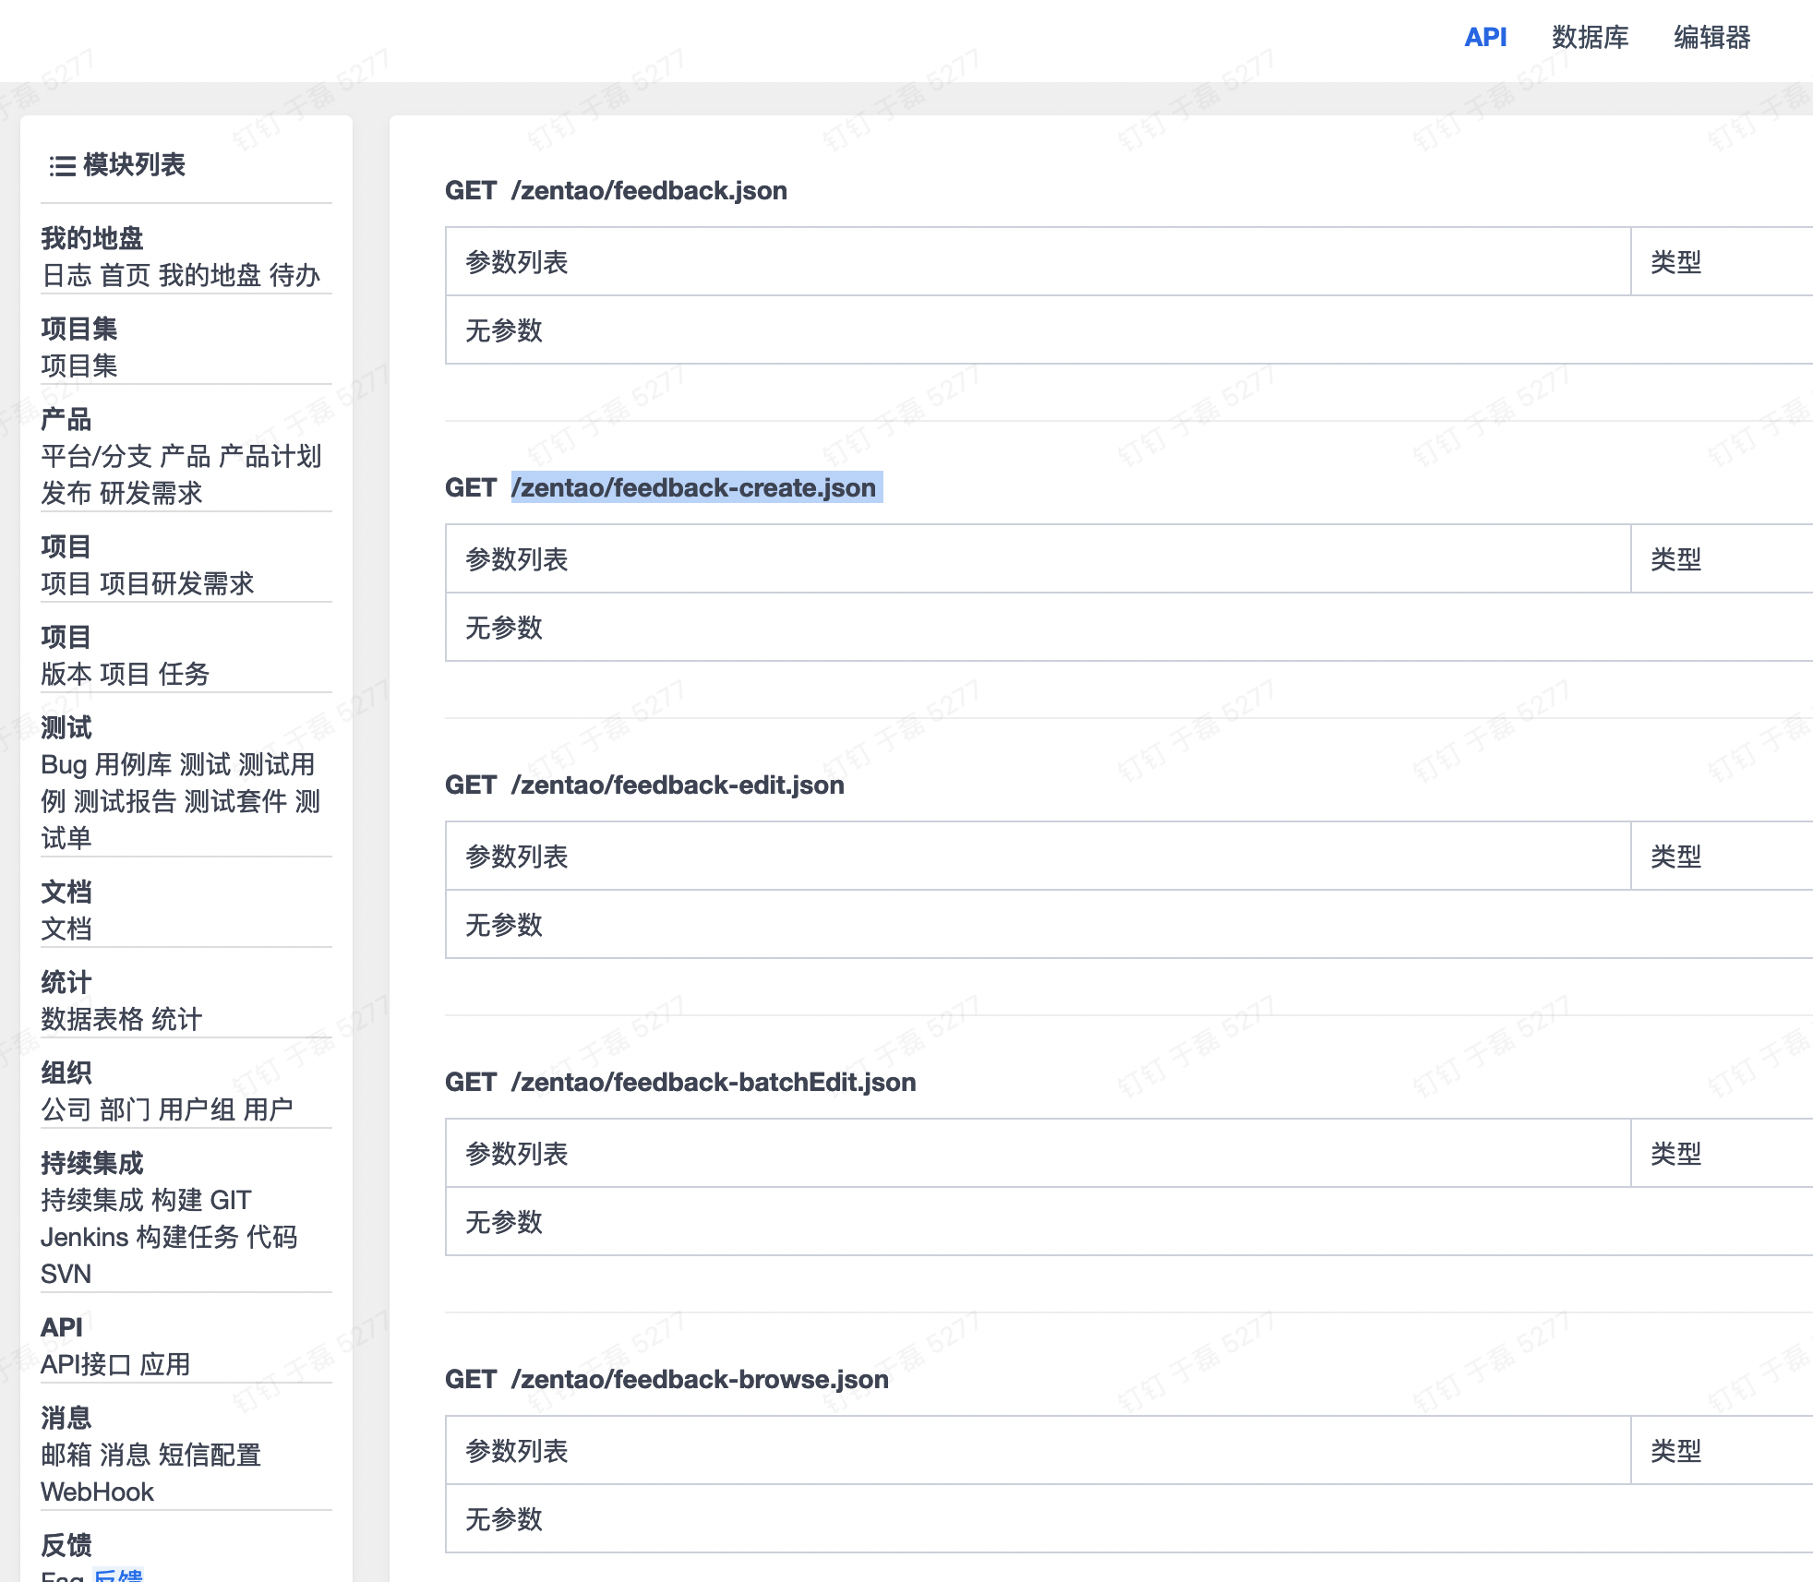The image size is (1813, 1582).
Task: Open the SVN module link
Action: click(66, 1274)
